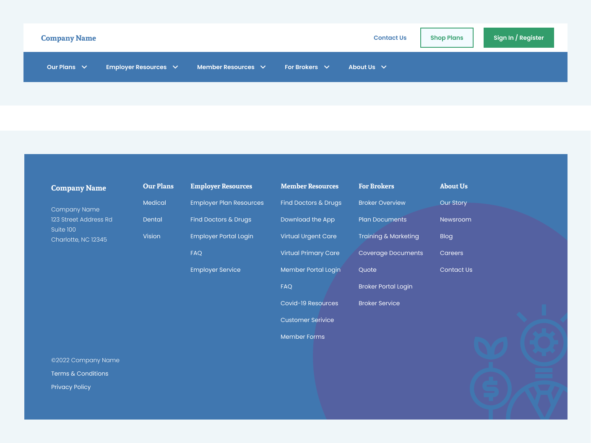Click the Careers link under About Us

point(451,253)
